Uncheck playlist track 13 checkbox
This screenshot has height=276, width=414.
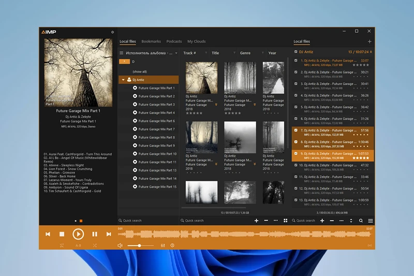tap(295, 200)
